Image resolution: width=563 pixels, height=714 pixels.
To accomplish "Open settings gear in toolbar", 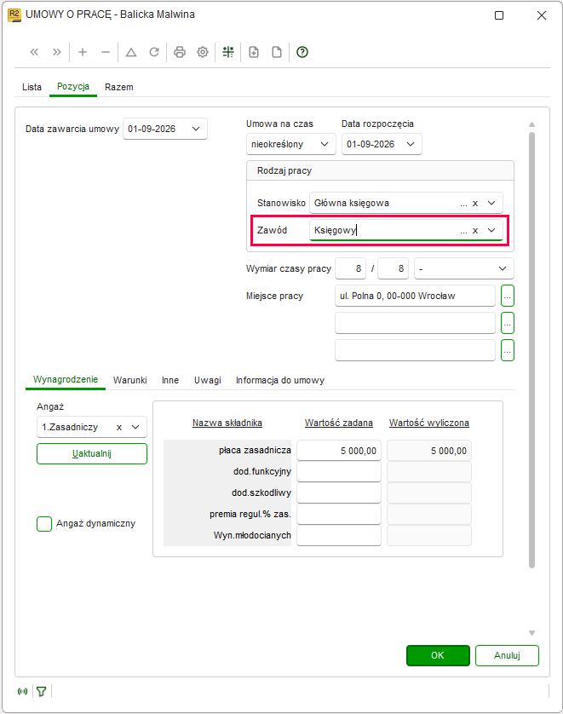I will [x=203, y=52].
